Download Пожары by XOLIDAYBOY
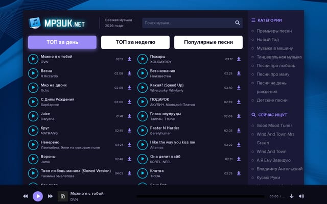The width and height of the screenshot is (327, 204). (239, 59)
